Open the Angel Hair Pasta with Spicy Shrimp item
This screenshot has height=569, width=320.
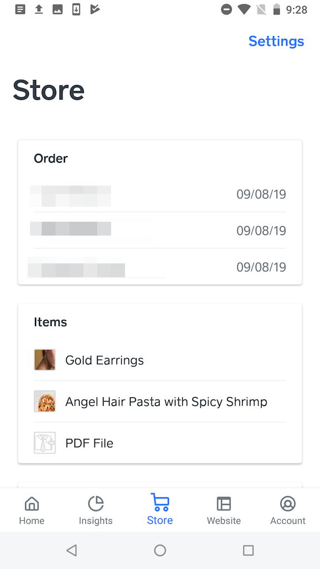[166, 401]
